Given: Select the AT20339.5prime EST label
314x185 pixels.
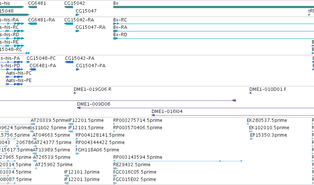Looking at the screenshot, I should (x=49, y=120).
